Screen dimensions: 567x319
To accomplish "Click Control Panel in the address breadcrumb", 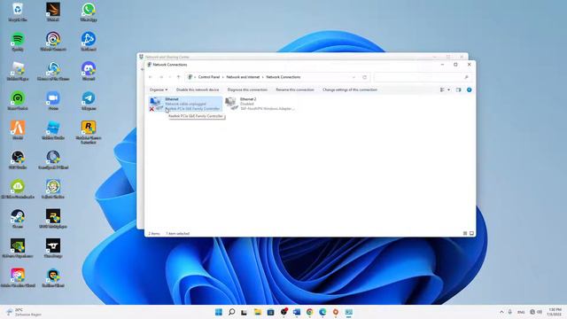I will coord(209,77).
